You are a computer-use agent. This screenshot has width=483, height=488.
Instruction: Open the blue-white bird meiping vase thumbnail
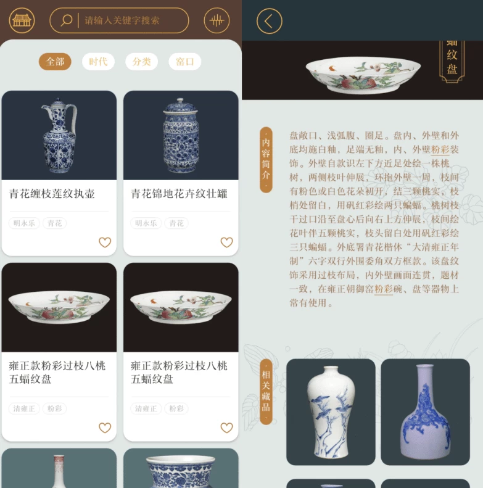point(331,412)
